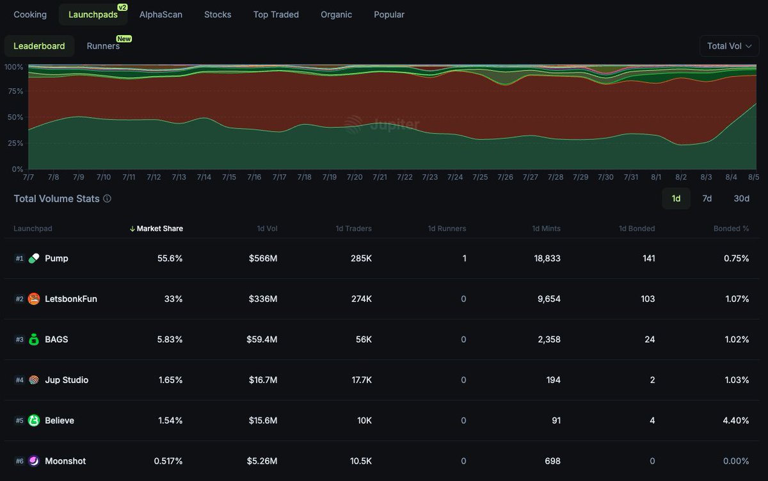This screenshot has height=481, width=768.
Task: Click the Believe green logo icon
Action: click(34, 420)
